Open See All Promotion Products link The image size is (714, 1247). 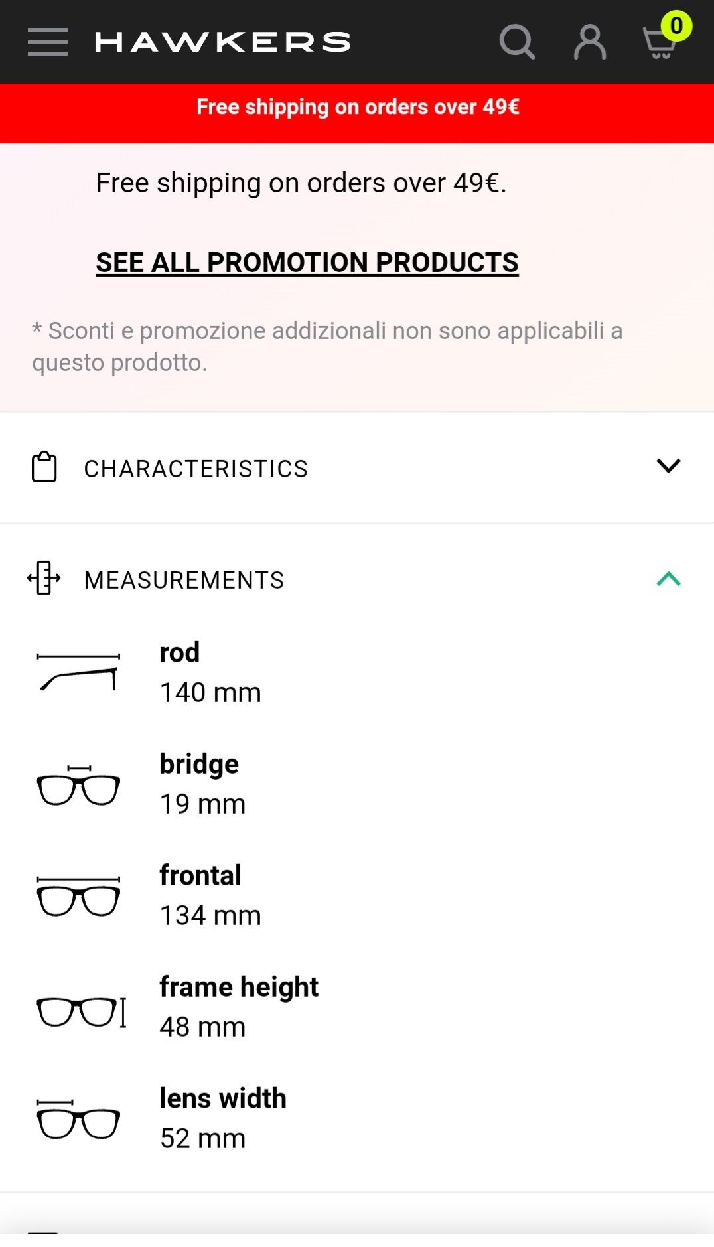307,263
